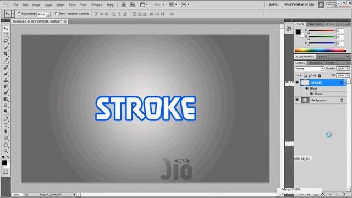Image resolution: width=352 pixels, height=198 pixels.
Task: Open the Layers panel options menu
Action: pos(348,63)
